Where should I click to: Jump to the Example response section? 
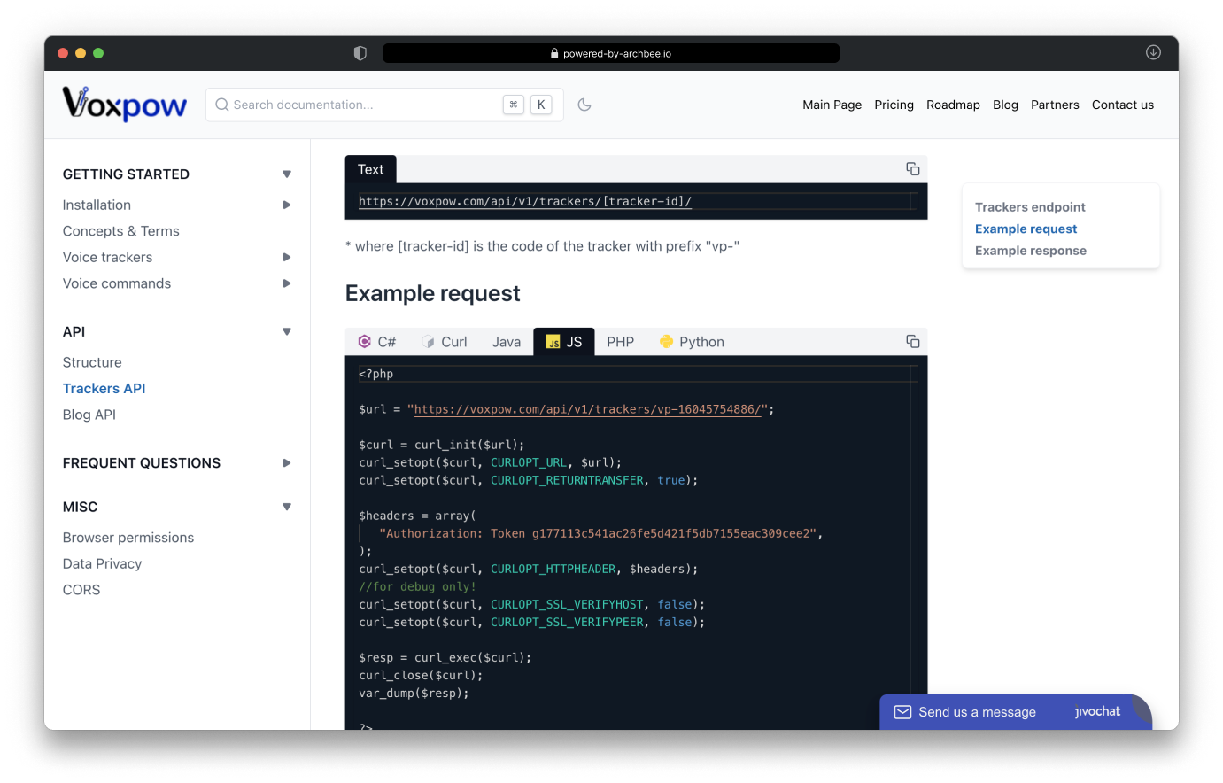[x=1030, y=251]
